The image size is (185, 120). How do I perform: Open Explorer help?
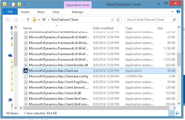pos(178,11)
